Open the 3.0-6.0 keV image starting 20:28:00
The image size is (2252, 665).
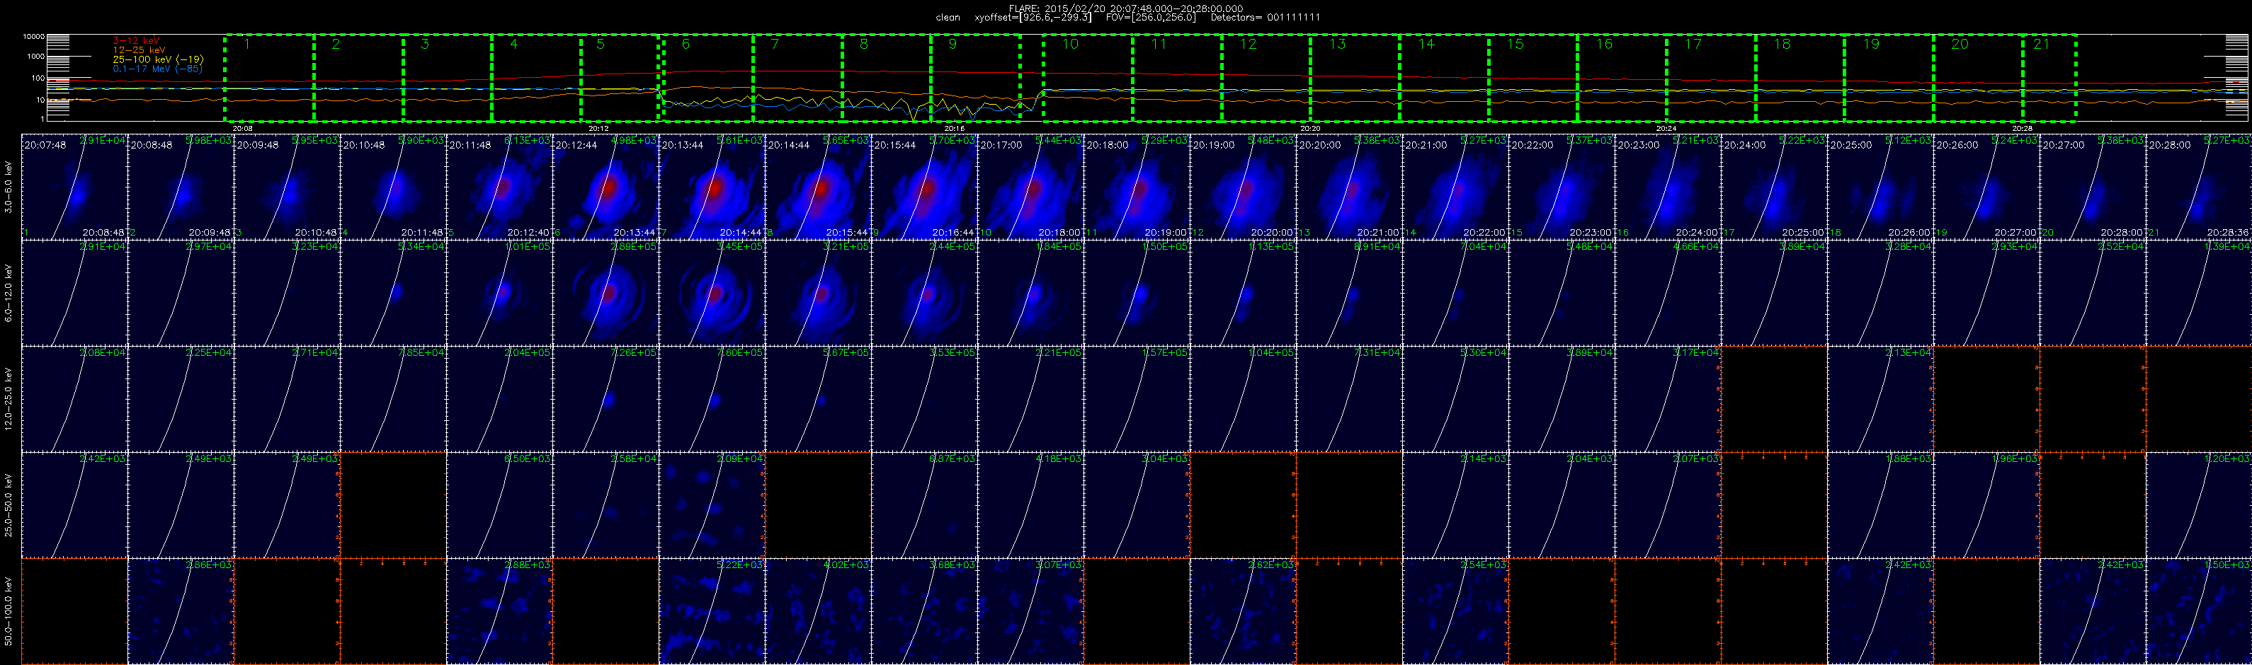point(2199,187)
